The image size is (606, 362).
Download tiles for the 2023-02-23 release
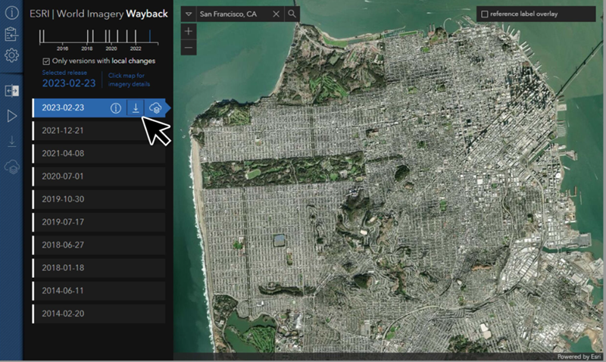point(136,108)
